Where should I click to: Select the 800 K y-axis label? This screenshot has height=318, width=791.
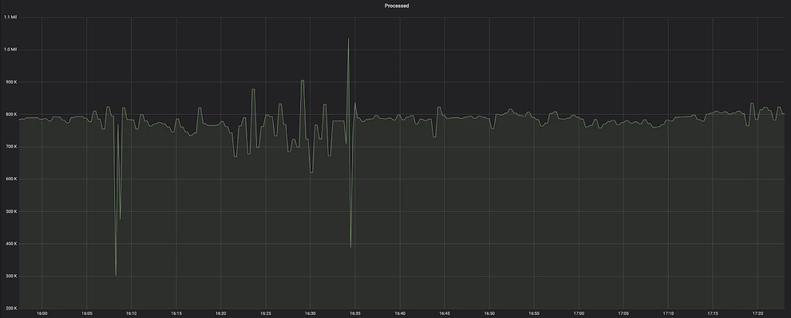[x=11, y=114]
